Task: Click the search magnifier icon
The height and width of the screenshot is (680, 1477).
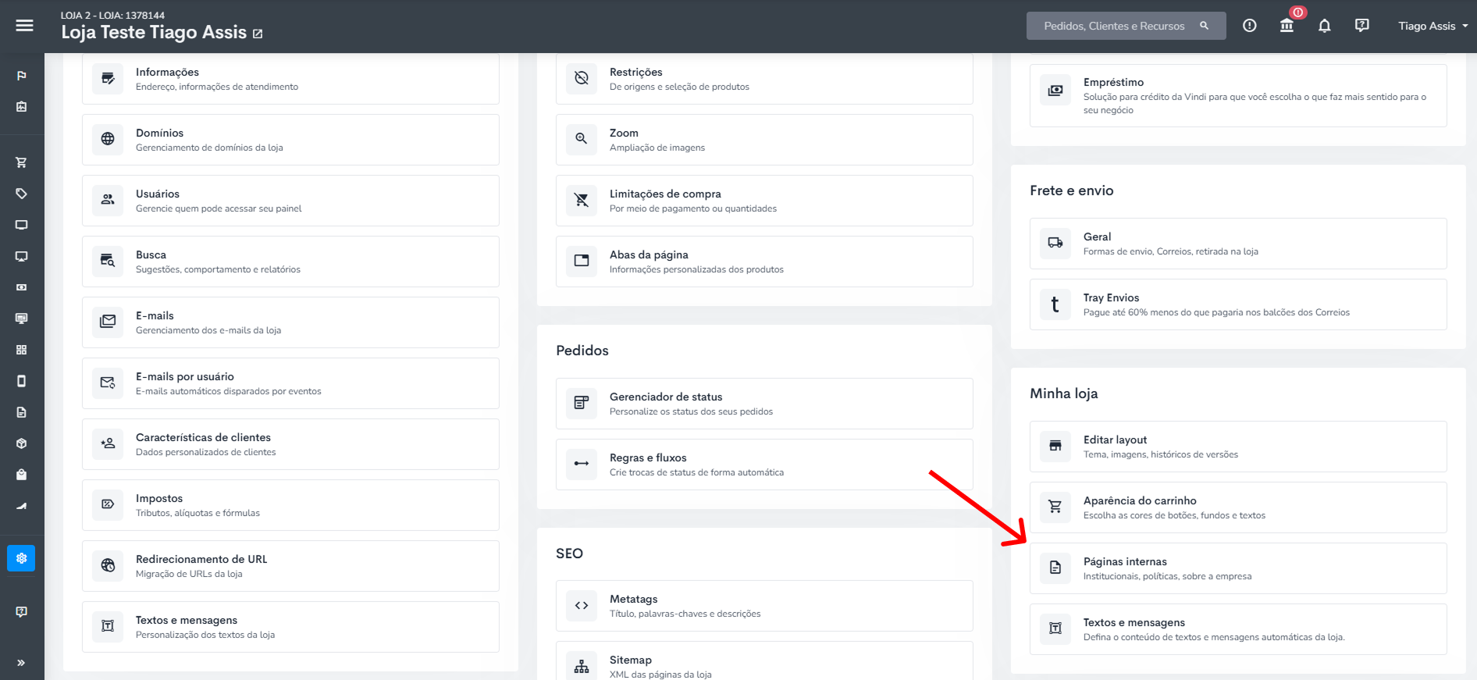Action: [x=1205, y=26]
